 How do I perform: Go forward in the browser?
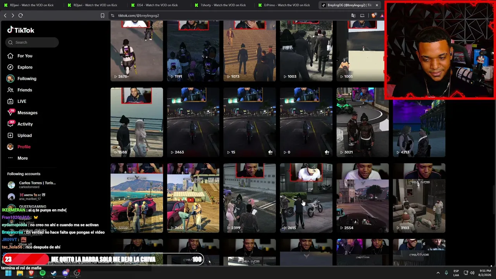click(13, 15)
